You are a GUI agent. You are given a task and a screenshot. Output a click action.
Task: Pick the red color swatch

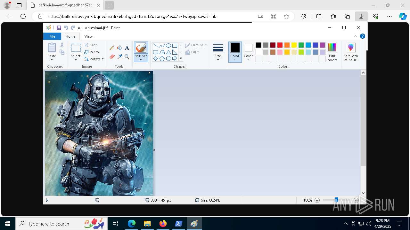pos(280,45)
